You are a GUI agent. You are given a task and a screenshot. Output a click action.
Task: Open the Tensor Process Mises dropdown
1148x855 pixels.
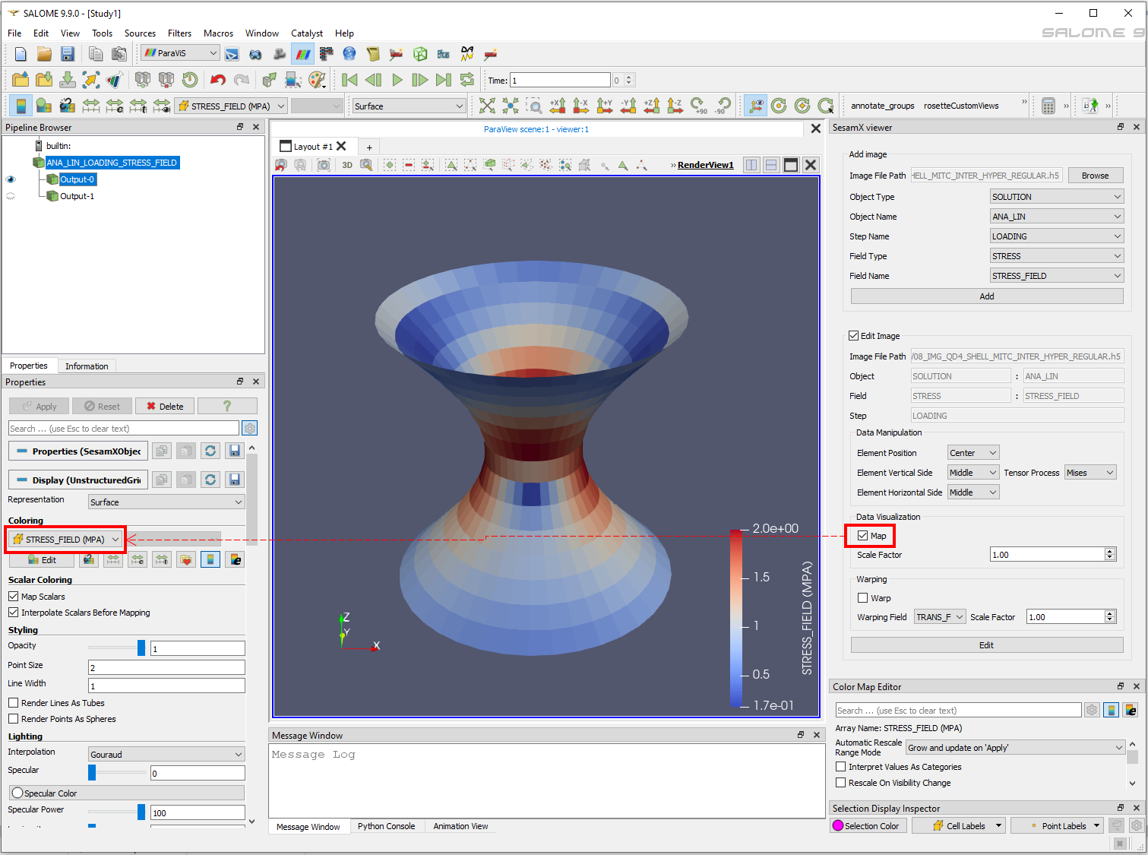coord(1089,473)
